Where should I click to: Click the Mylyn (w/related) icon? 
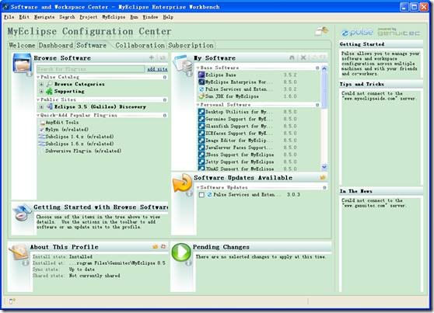(x=42, y=130)
